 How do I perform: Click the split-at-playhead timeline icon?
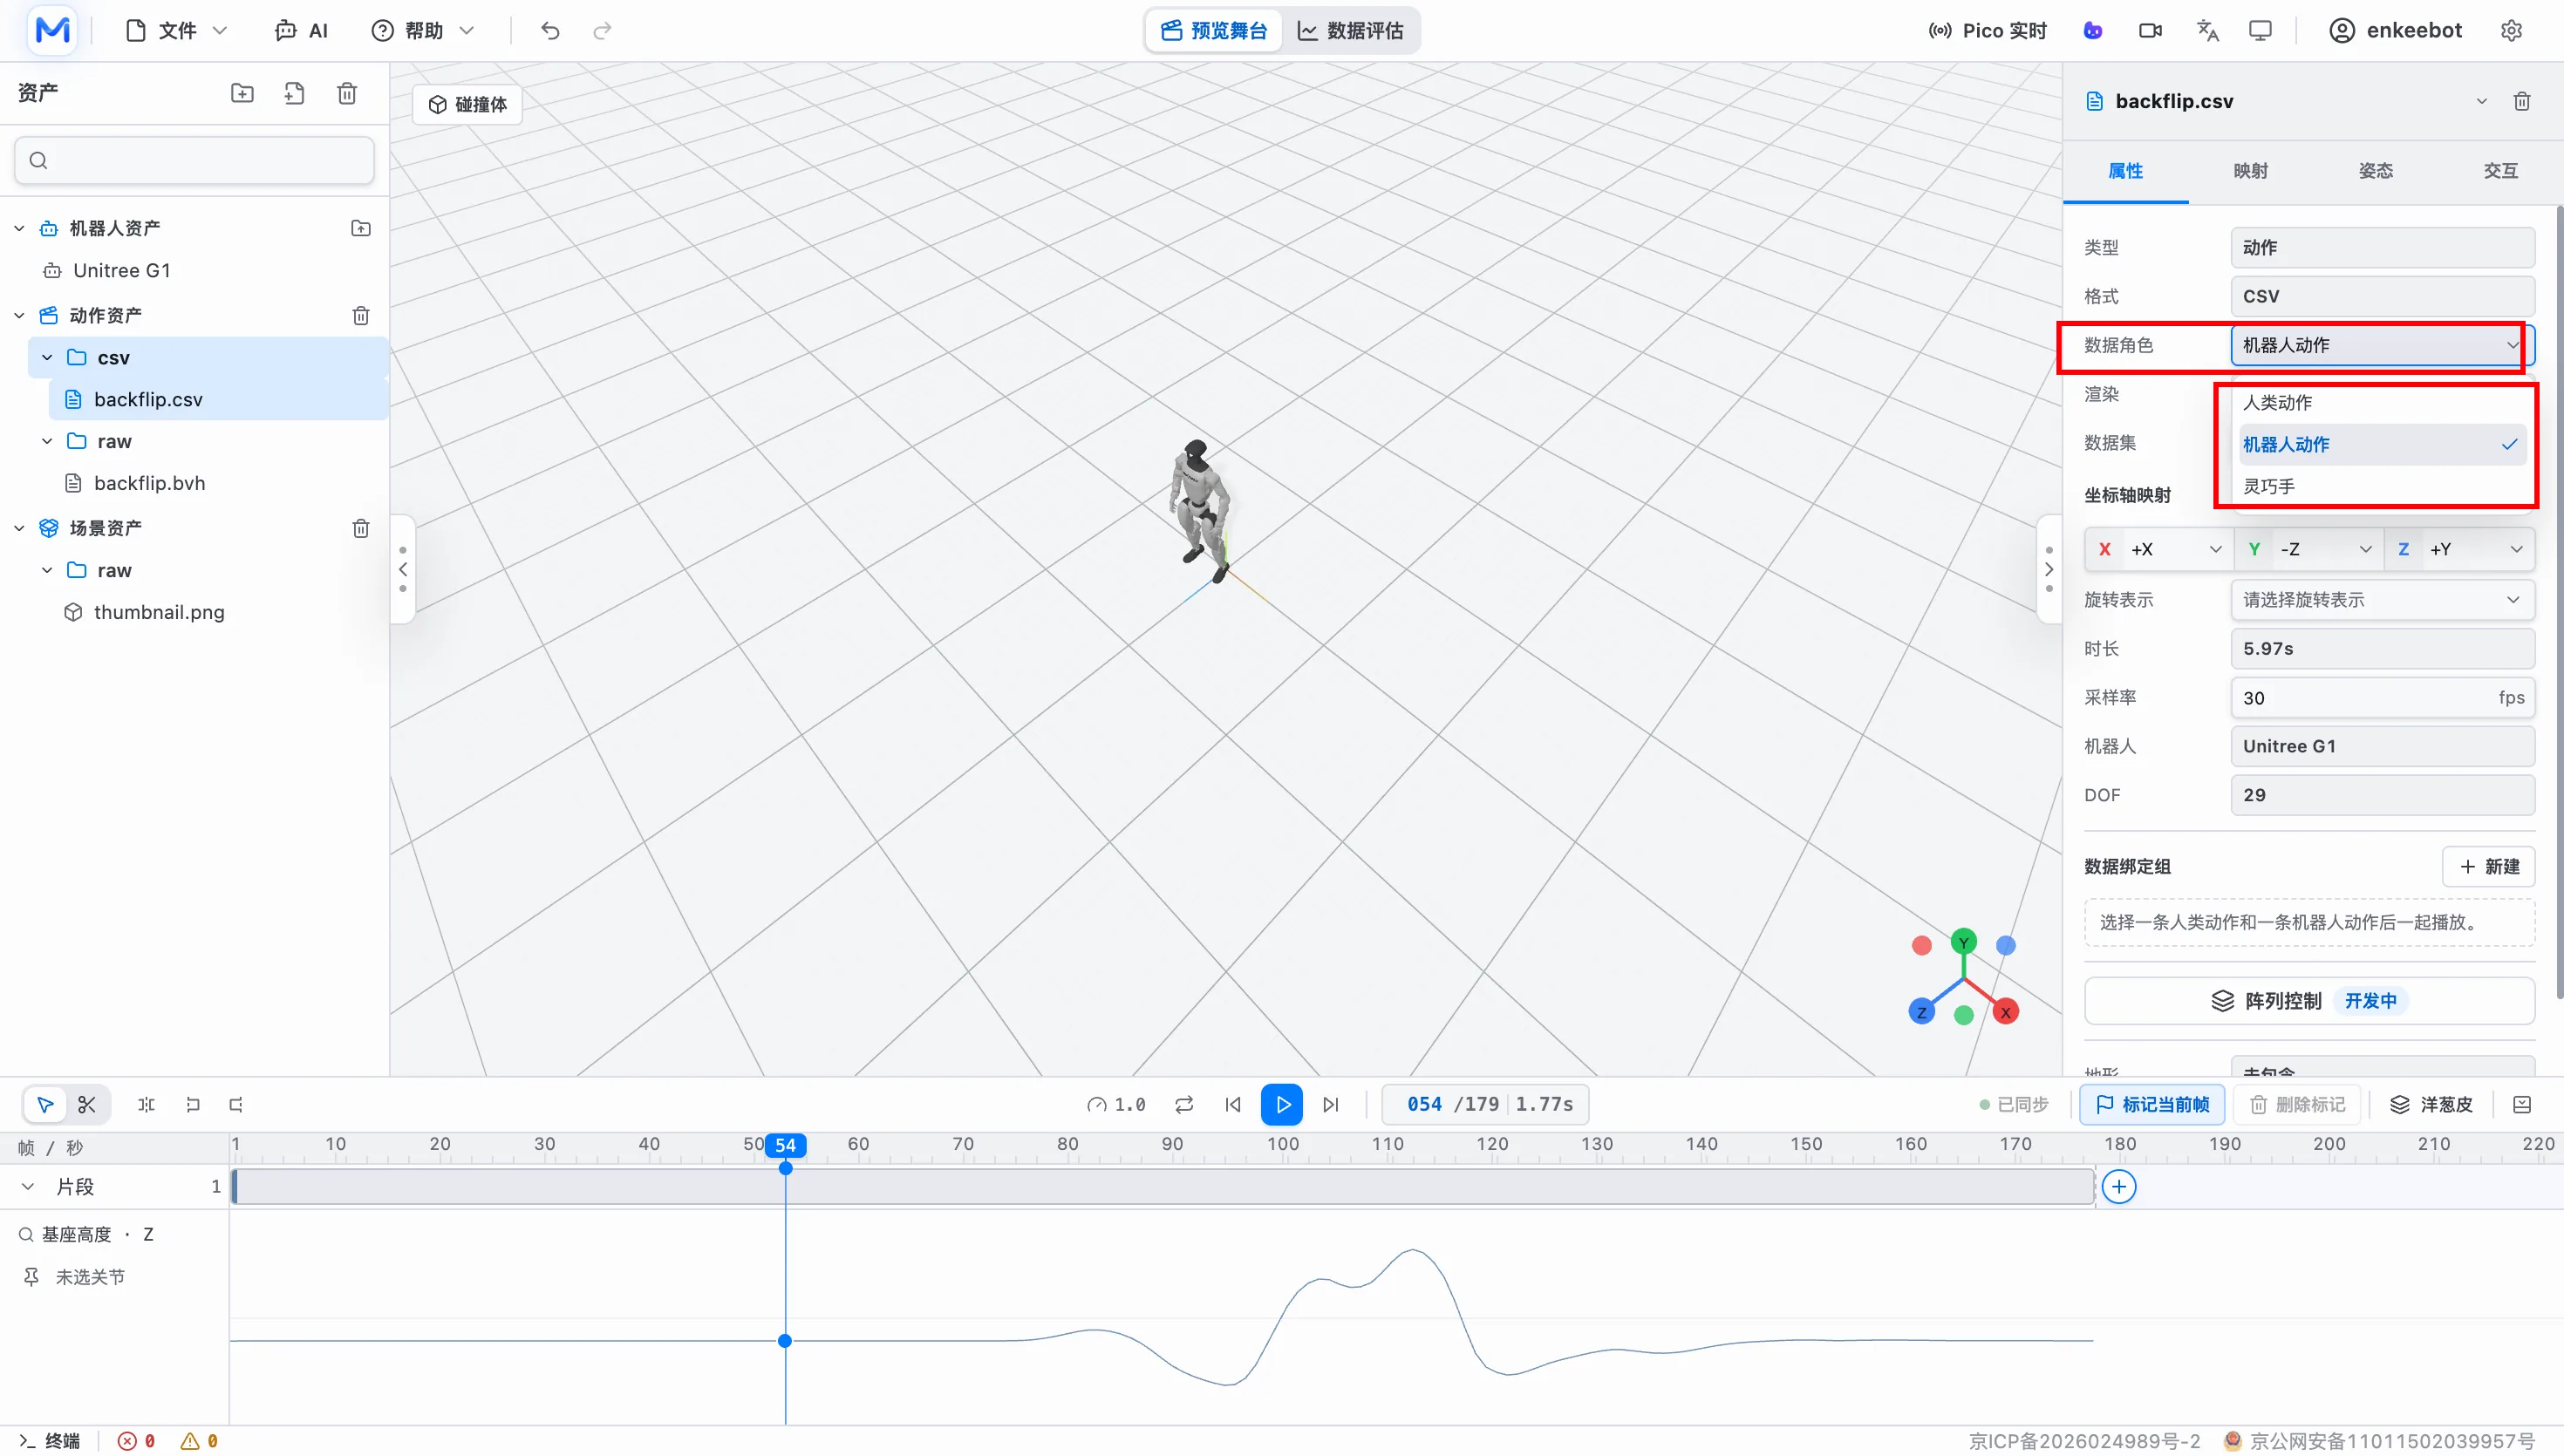click(x=146, y=1104)
